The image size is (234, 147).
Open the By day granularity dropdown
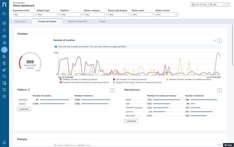tap(217, 5)
